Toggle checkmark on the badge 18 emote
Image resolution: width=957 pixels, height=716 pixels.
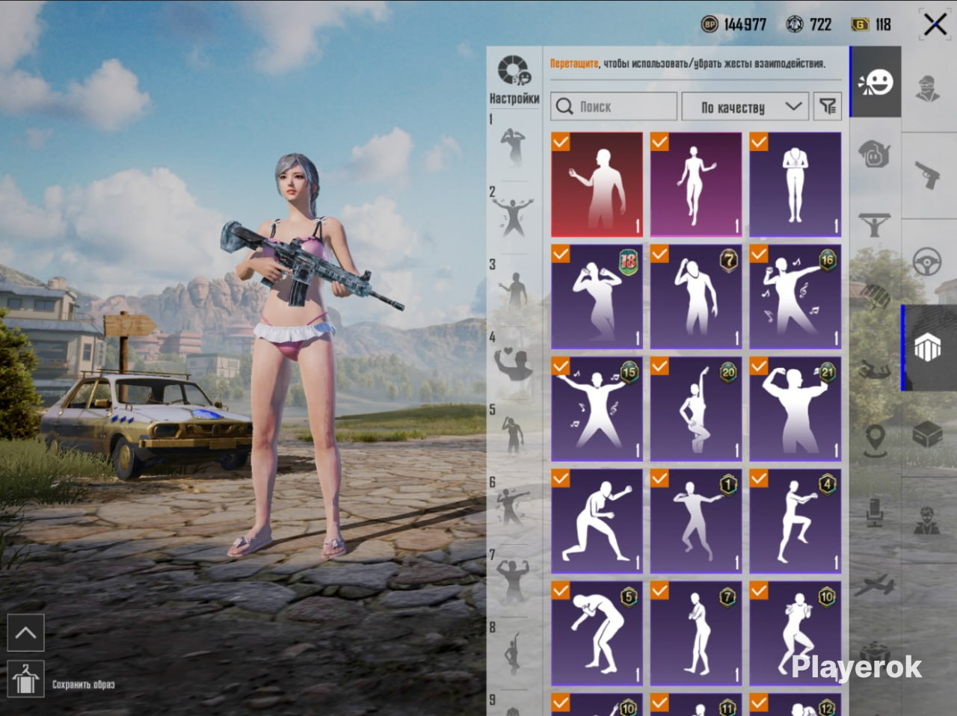pyautogui.click(x=561, y=254)
